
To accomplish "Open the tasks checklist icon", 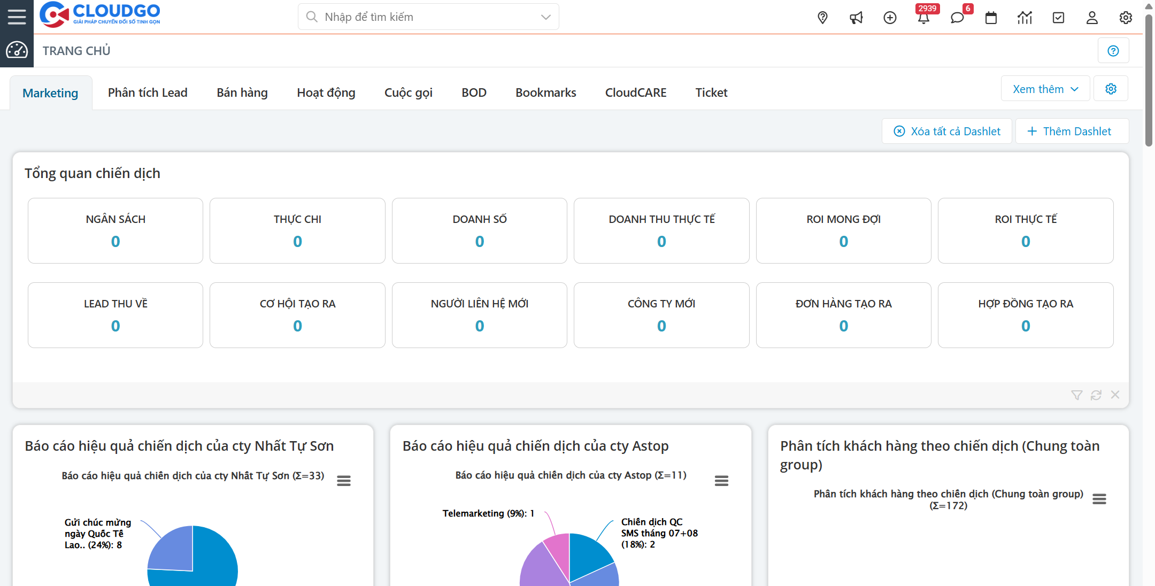I will pos(1058,18).
